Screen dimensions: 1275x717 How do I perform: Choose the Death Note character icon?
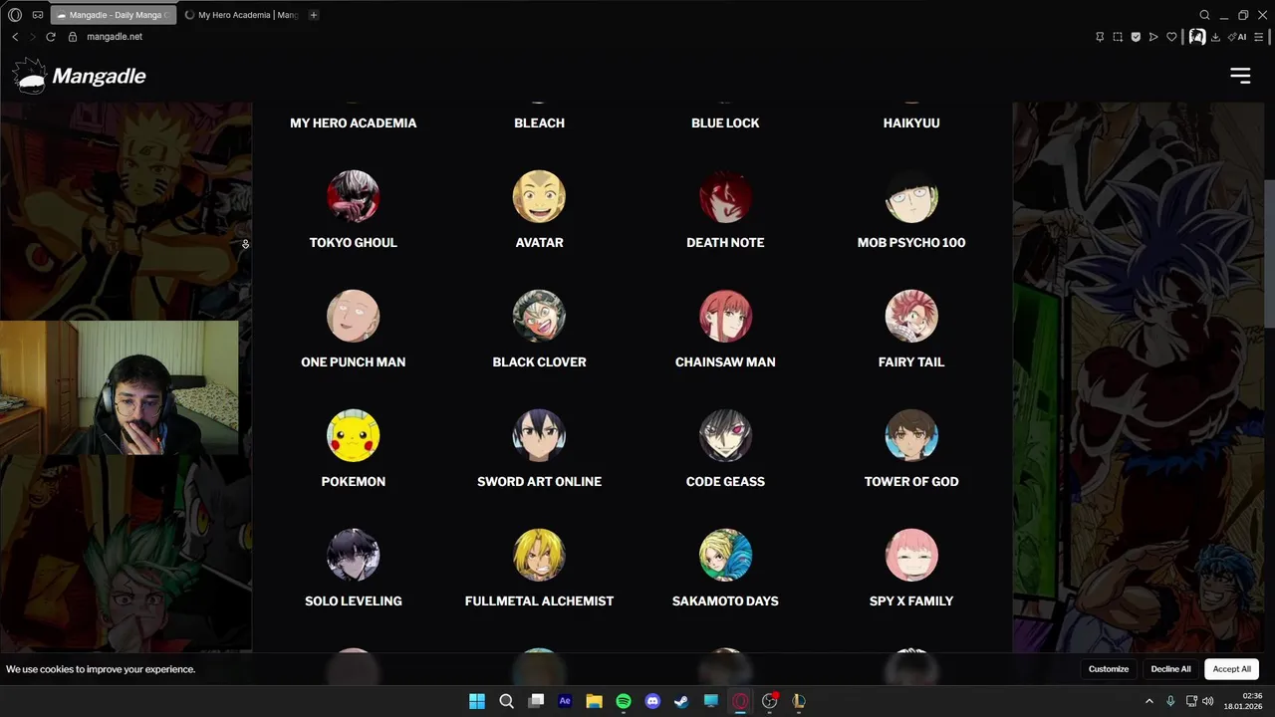(x=725, y=196)
